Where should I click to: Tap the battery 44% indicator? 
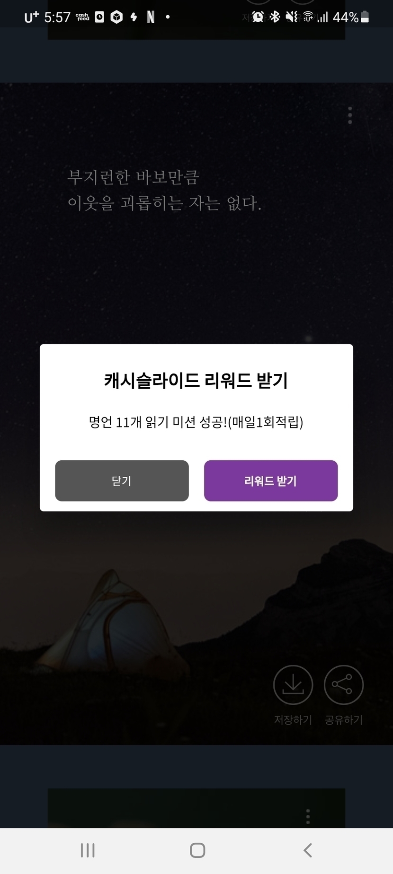point(351,18)
